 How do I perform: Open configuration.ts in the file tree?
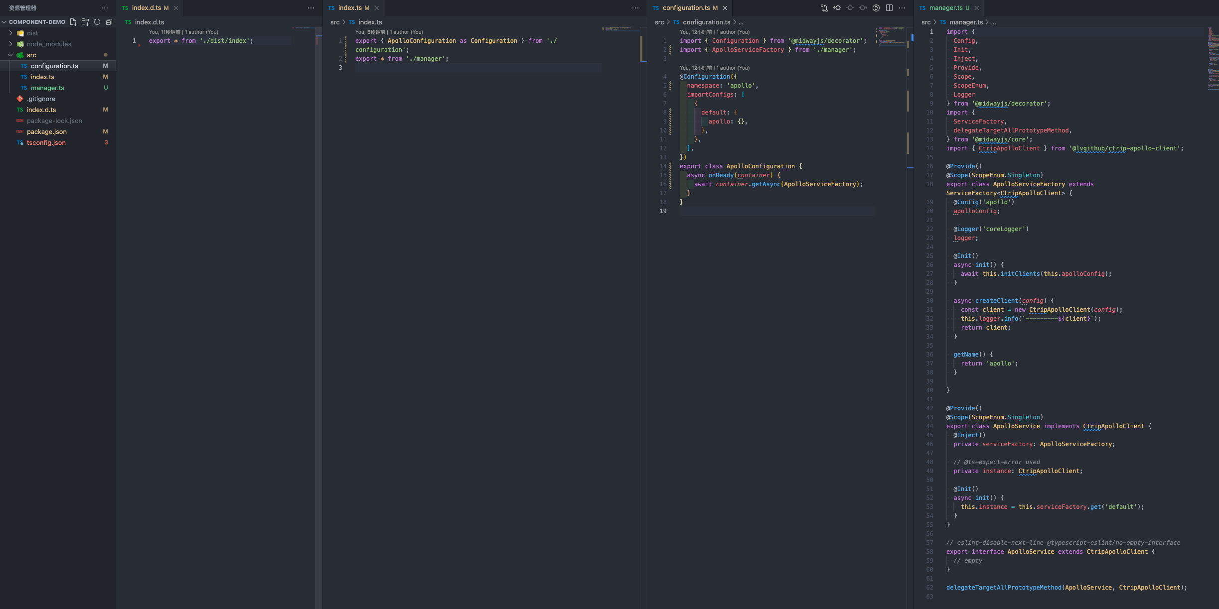pyautogui.click(x=58, y=66)
